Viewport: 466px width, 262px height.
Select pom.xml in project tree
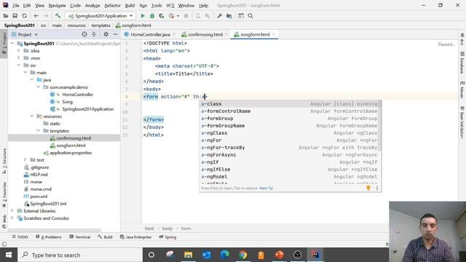pos(39,196)
